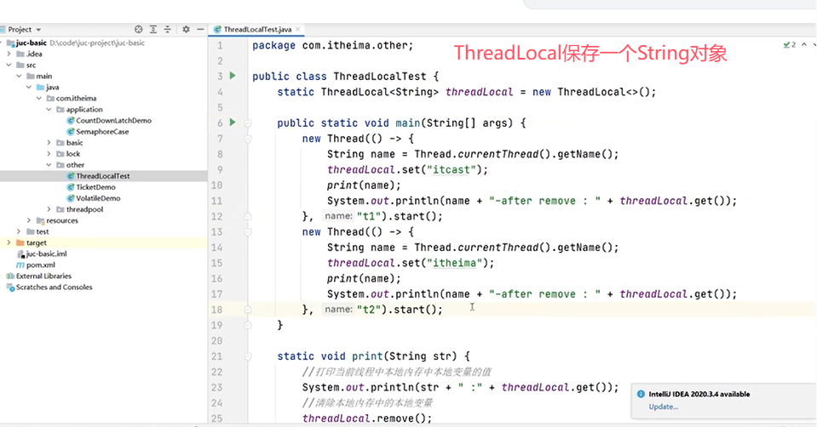This screenshot has height=427, width=817.
Task: Run main method gutter icon on line 6
Action: coord(233,122)
